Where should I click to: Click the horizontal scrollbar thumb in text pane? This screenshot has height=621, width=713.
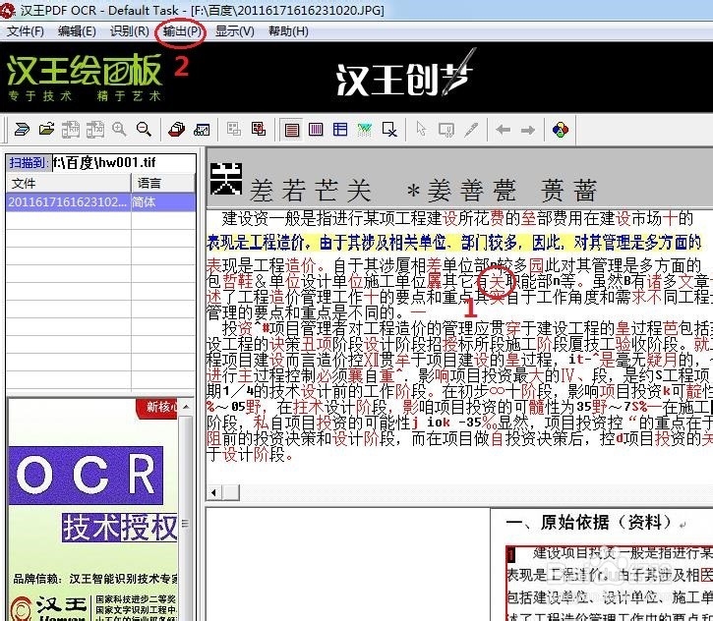[231, 492]
